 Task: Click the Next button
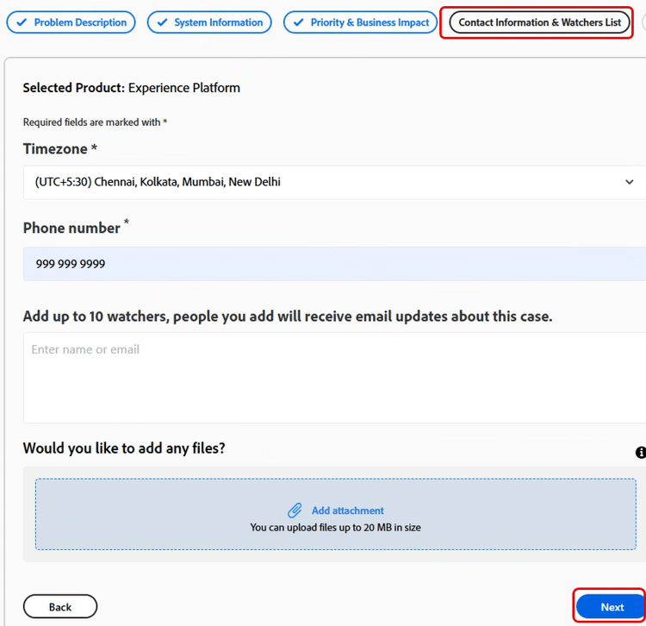[611, 607]
